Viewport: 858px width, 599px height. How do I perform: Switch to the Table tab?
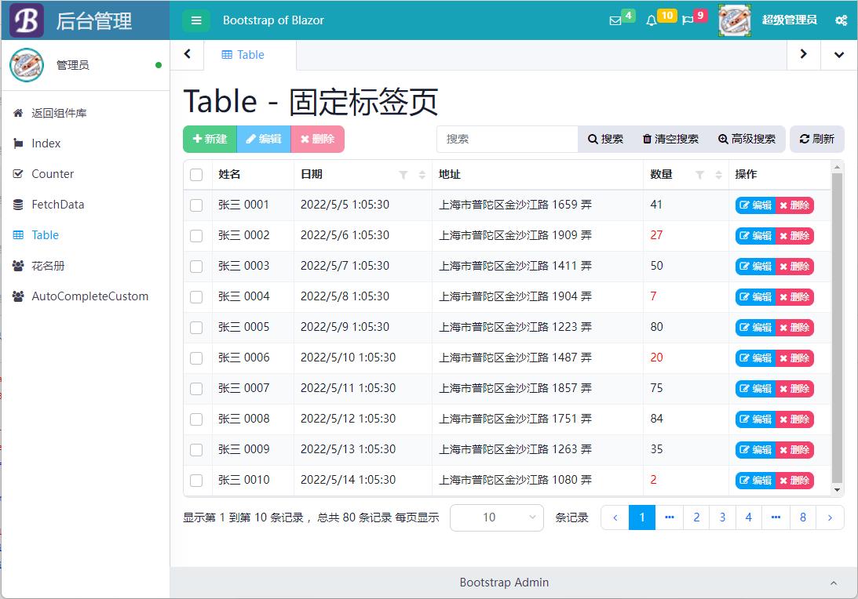(x=243, y=55)
